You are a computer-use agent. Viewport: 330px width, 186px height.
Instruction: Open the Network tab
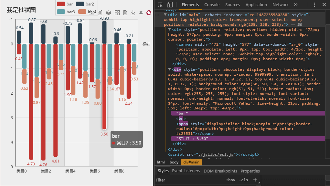(281, 5)
